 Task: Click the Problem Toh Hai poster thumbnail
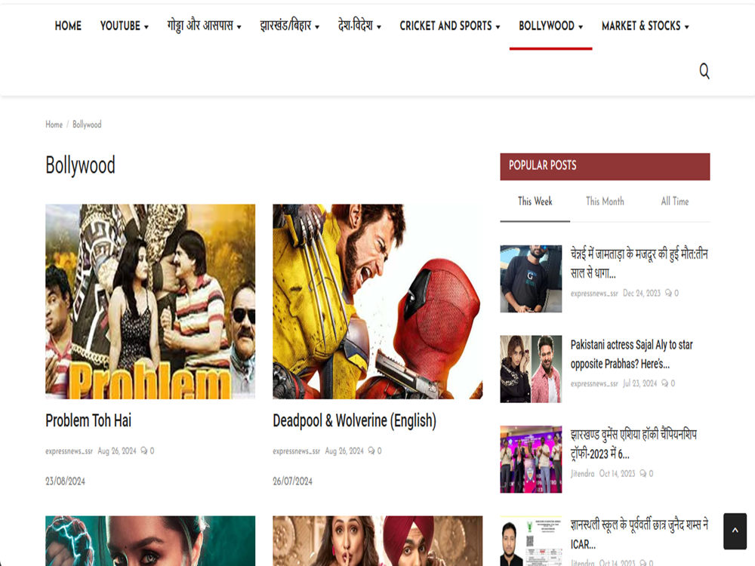(x=150, y=302)
